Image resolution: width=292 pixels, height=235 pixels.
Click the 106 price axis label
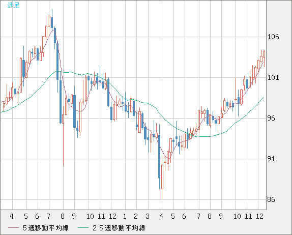tap(273, 37)
